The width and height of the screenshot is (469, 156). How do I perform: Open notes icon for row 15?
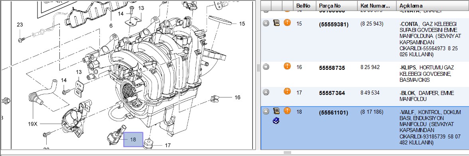(x=276, y=23)
